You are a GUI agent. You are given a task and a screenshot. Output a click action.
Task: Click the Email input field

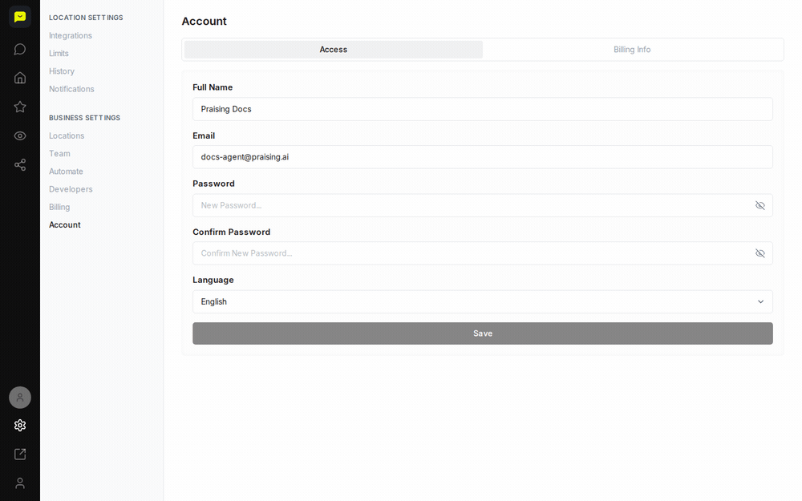click(482, 157)
